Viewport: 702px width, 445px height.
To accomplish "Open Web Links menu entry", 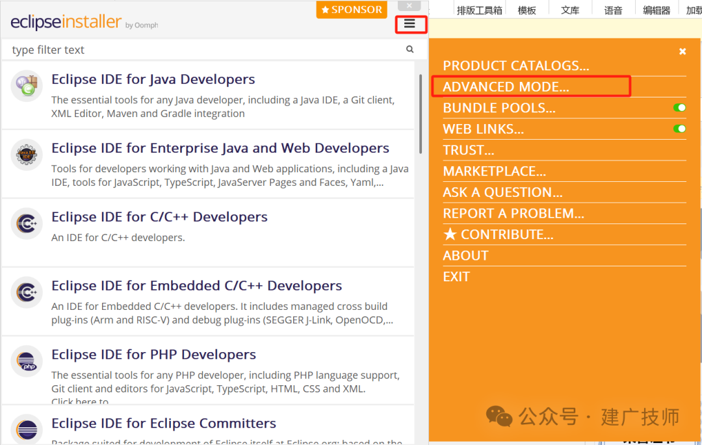I will point(483,129).
